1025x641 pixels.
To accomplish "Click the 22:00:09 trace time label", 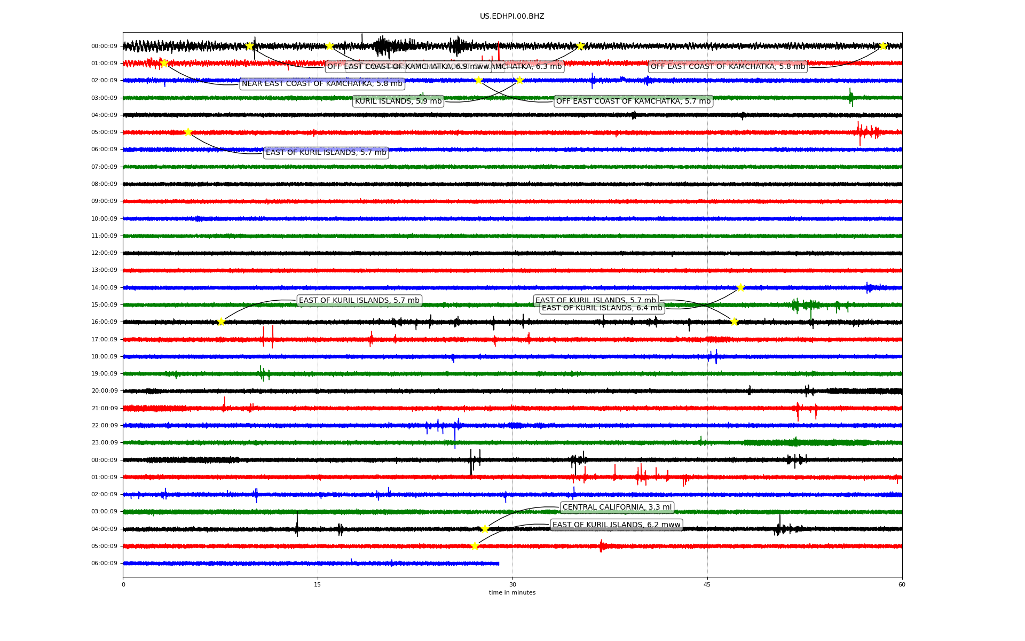I will 104,426.
